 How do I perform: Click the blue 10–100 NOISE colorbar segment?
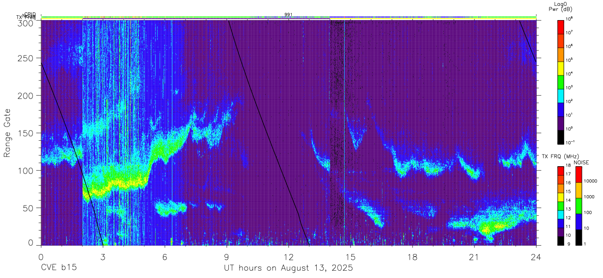click(x=578, y=221)
